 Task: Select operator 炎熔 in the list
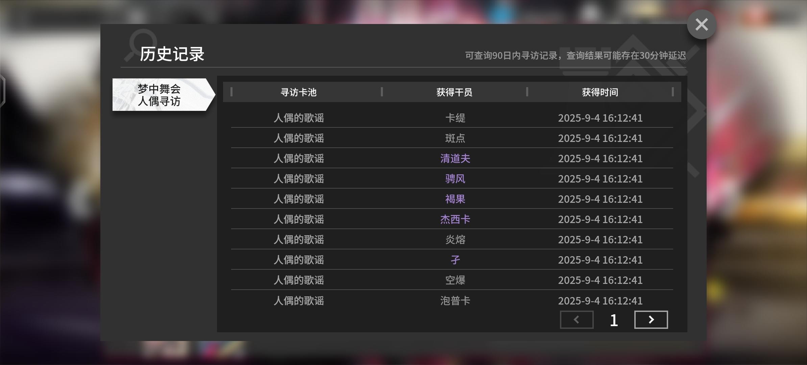[x=455, y=240]
